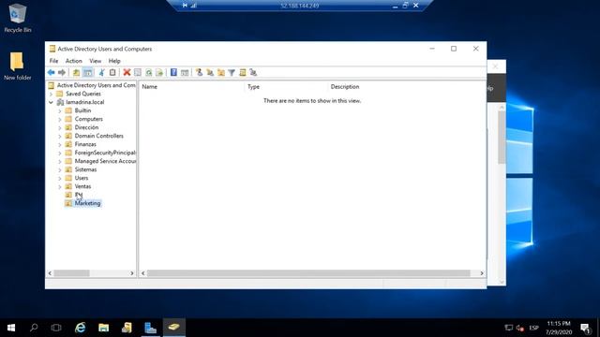
Task: Click the Back arrow toolbar icon
Action: [x=51, y=72]
